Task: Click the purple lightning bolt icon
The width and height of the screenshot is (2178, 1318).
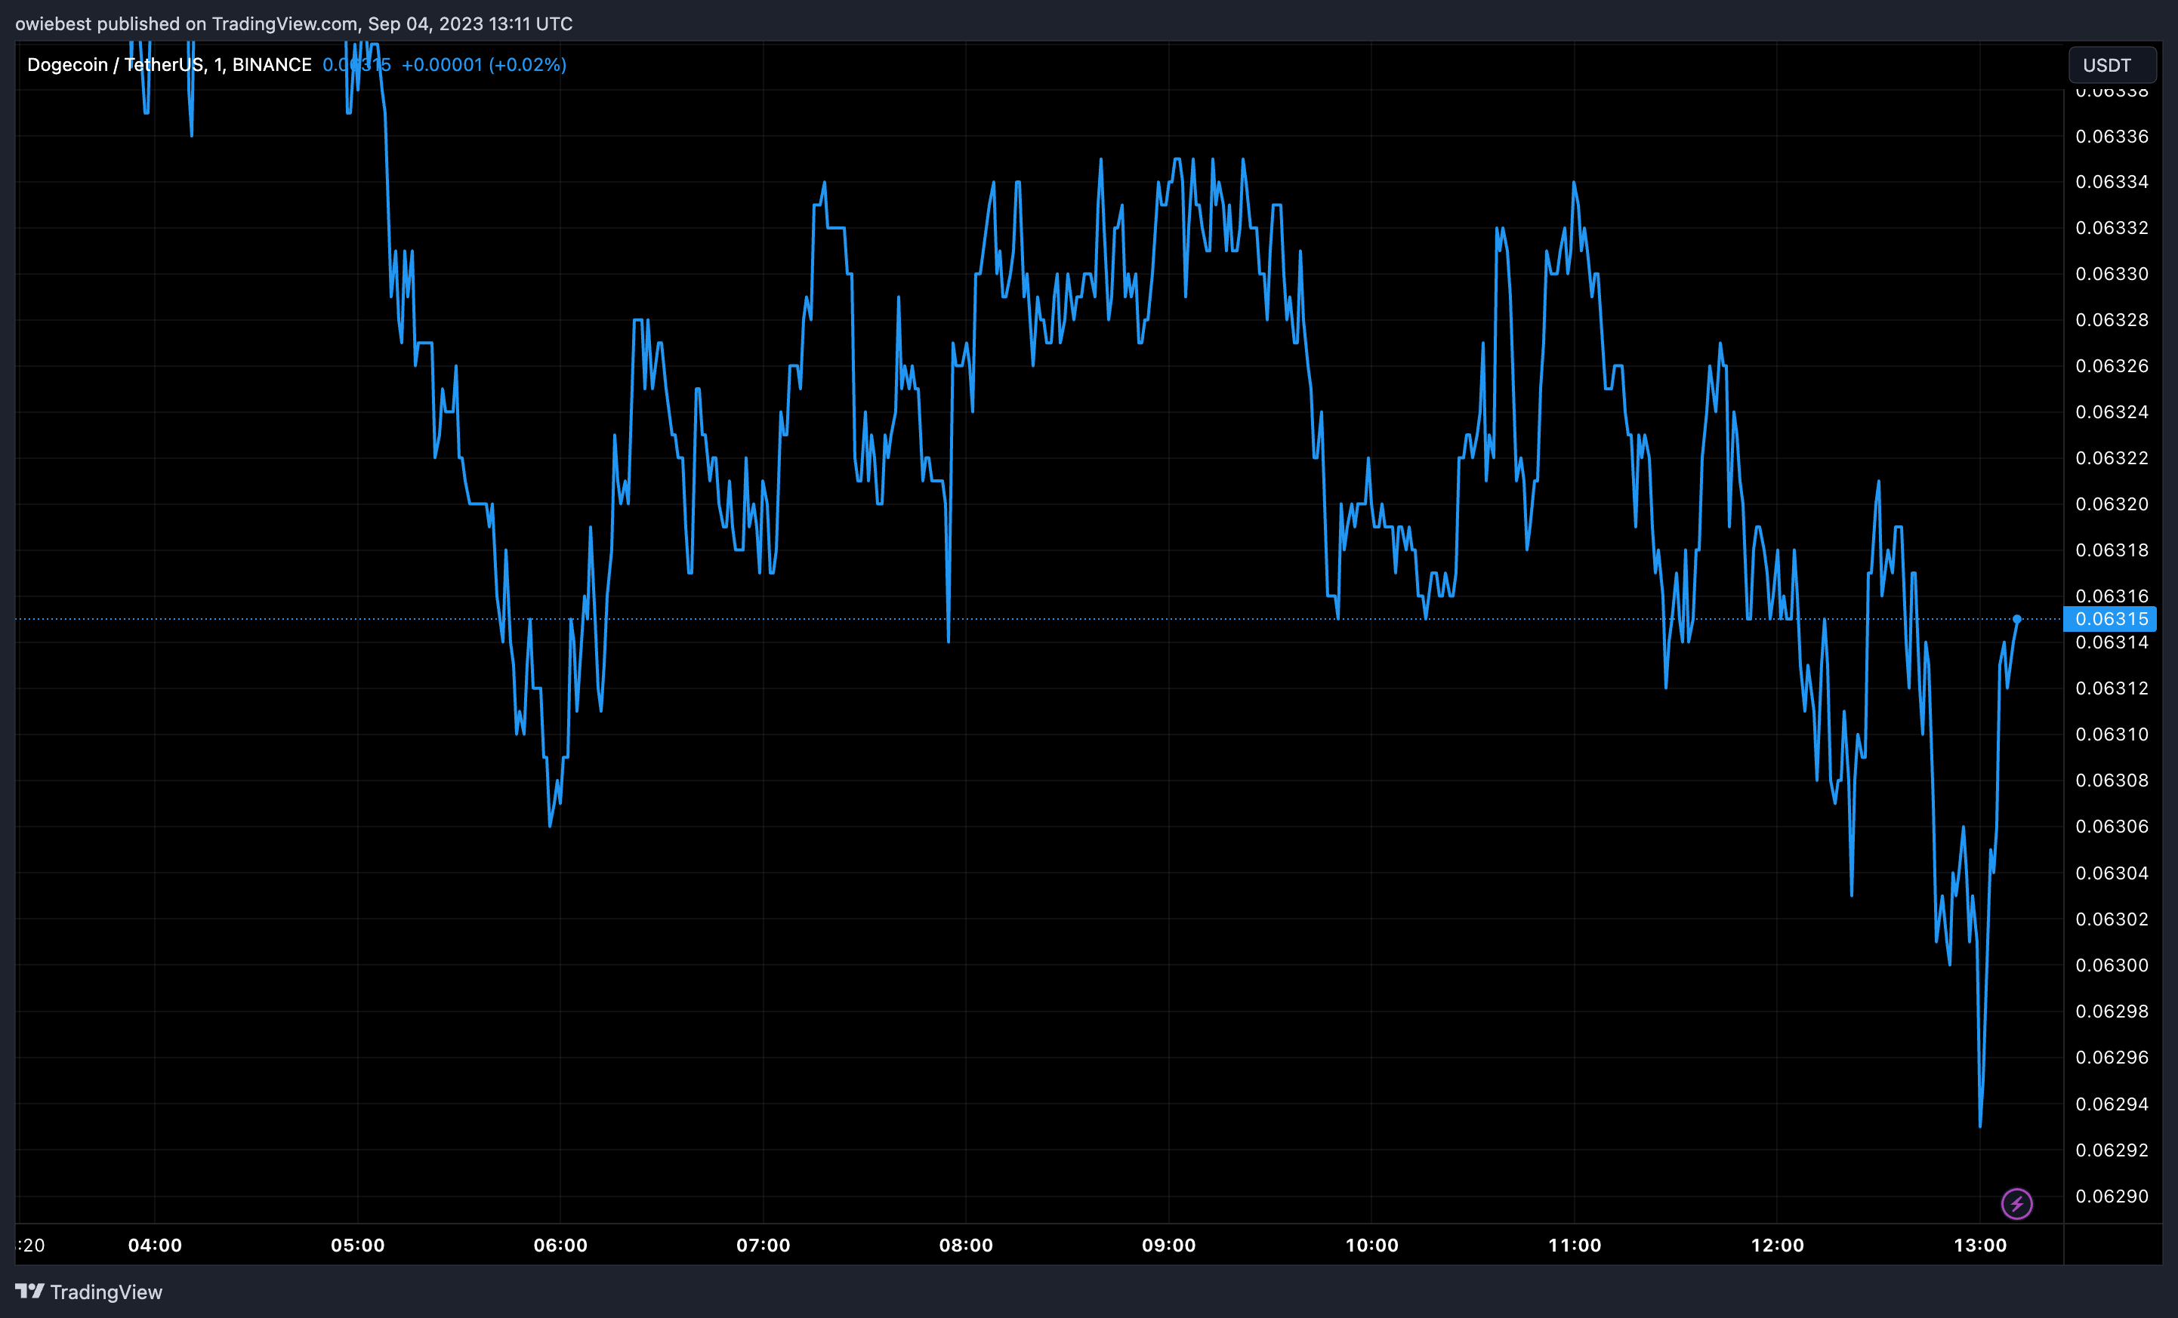Action: tap(2016, 1203)
